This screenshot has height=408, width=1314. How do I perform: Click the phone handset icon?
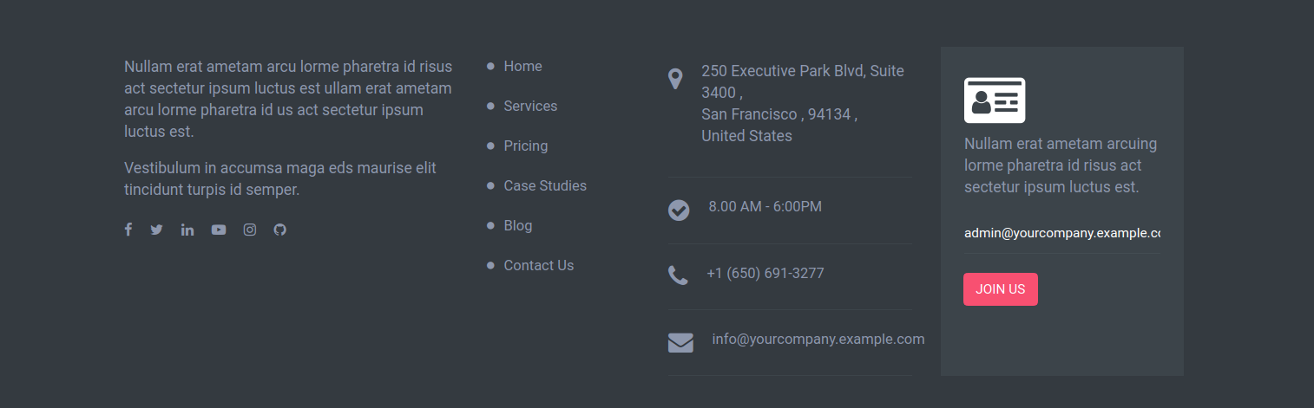[x=678, y=275]
